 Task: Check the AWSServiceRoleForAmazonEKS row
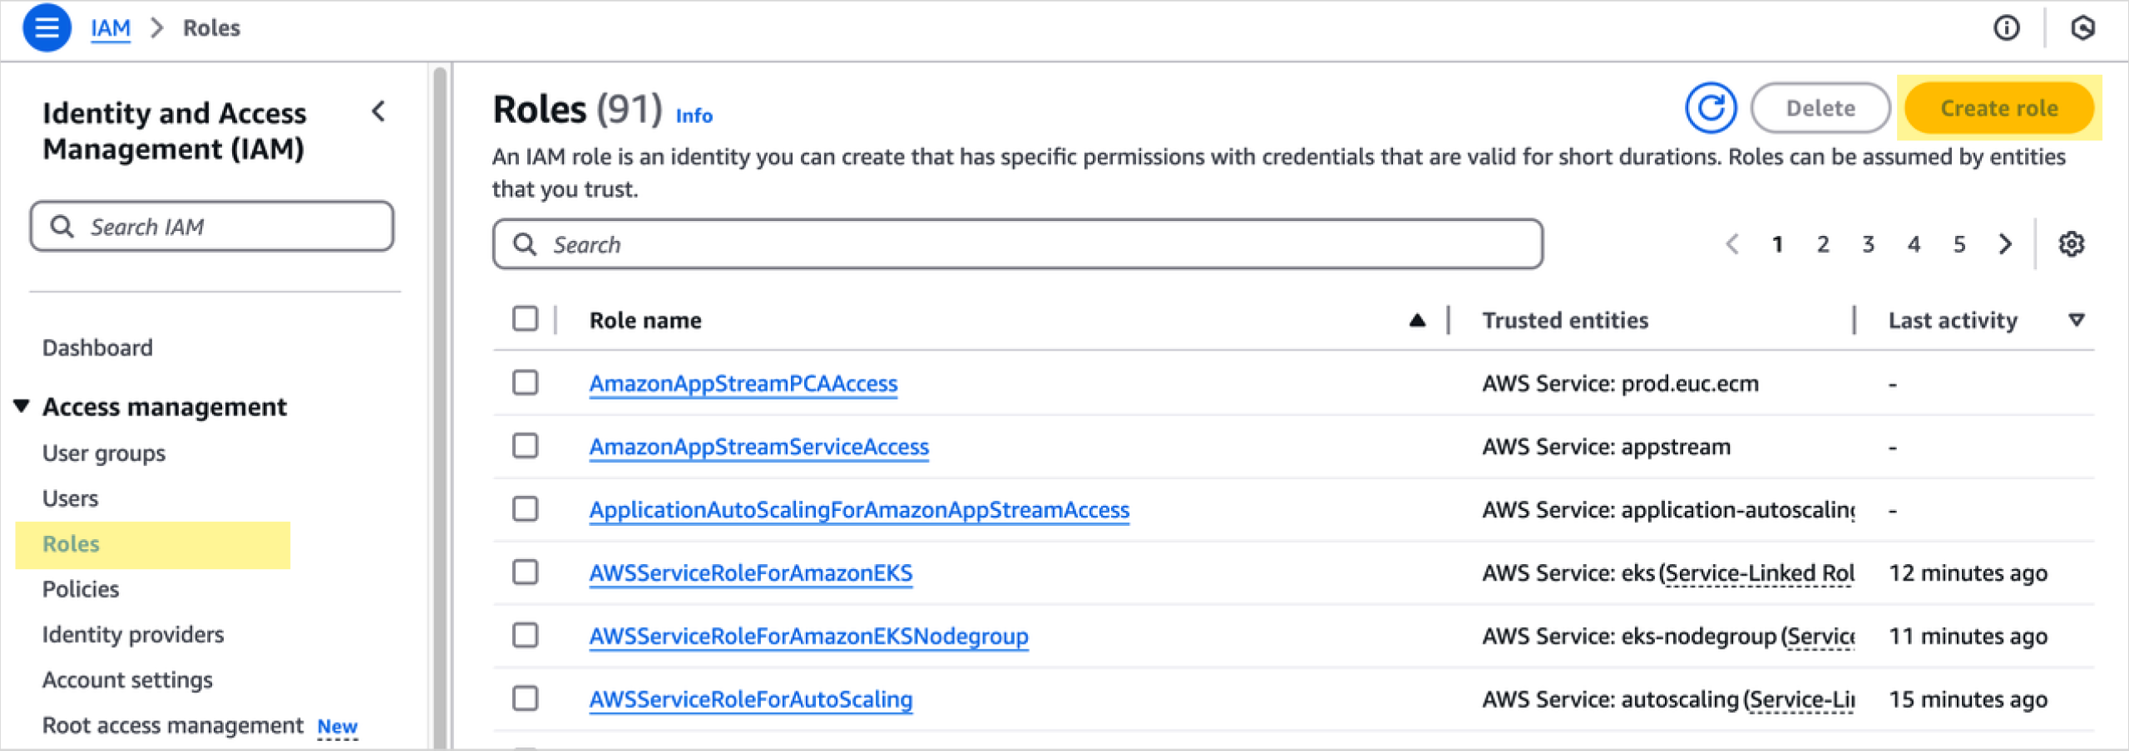tap(525, 572)
